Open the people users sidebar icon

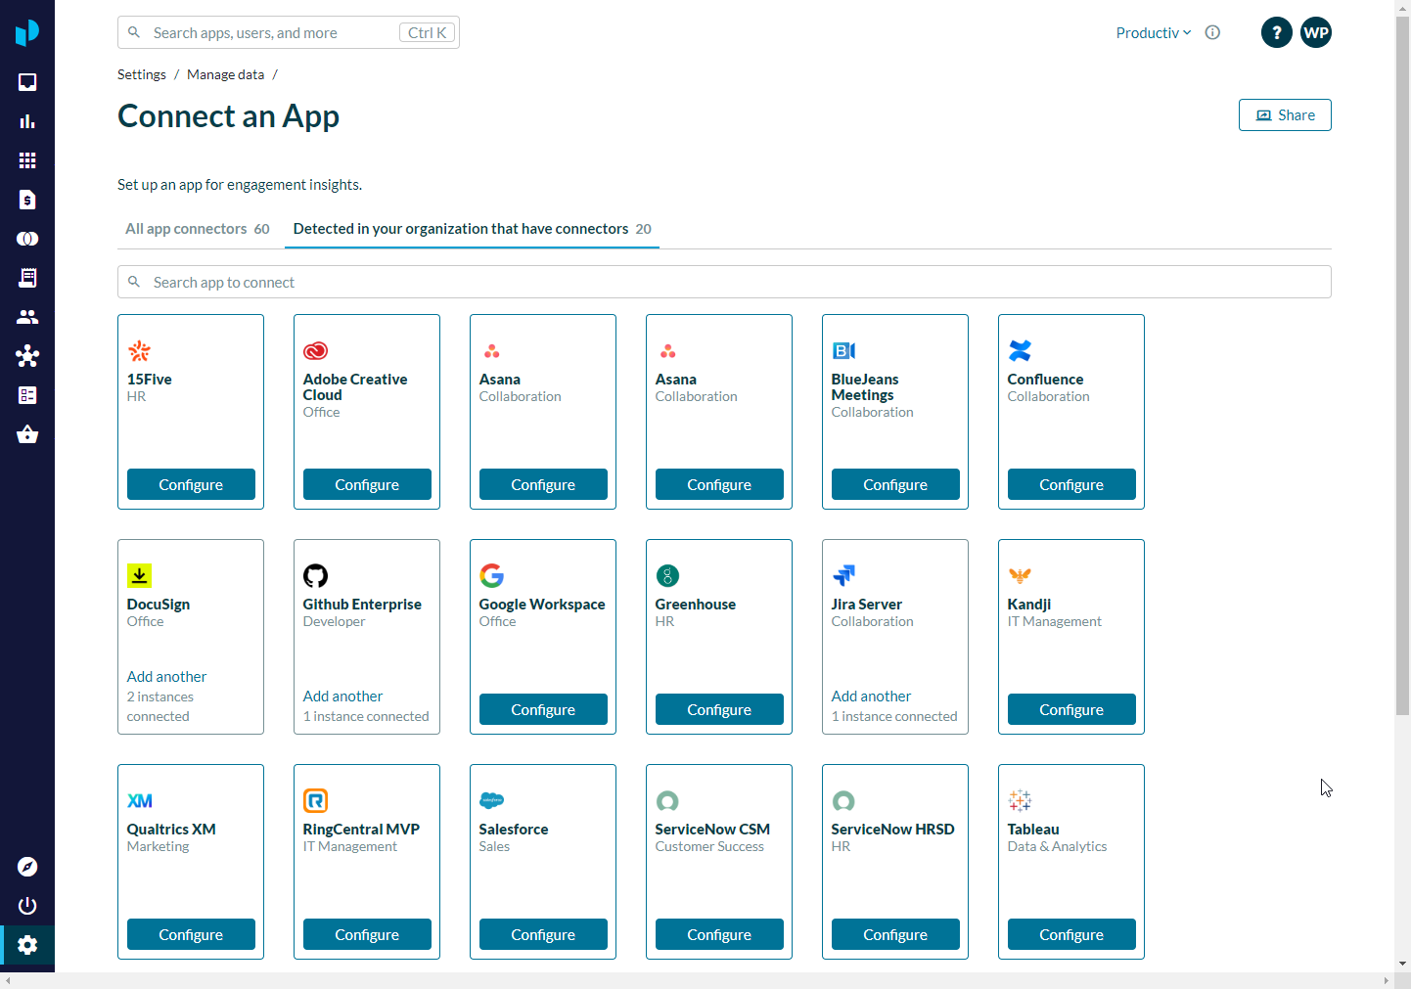(27, 317)
